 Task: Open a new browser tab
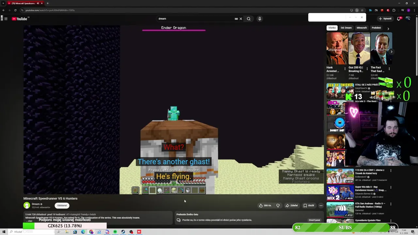point(47,3)
